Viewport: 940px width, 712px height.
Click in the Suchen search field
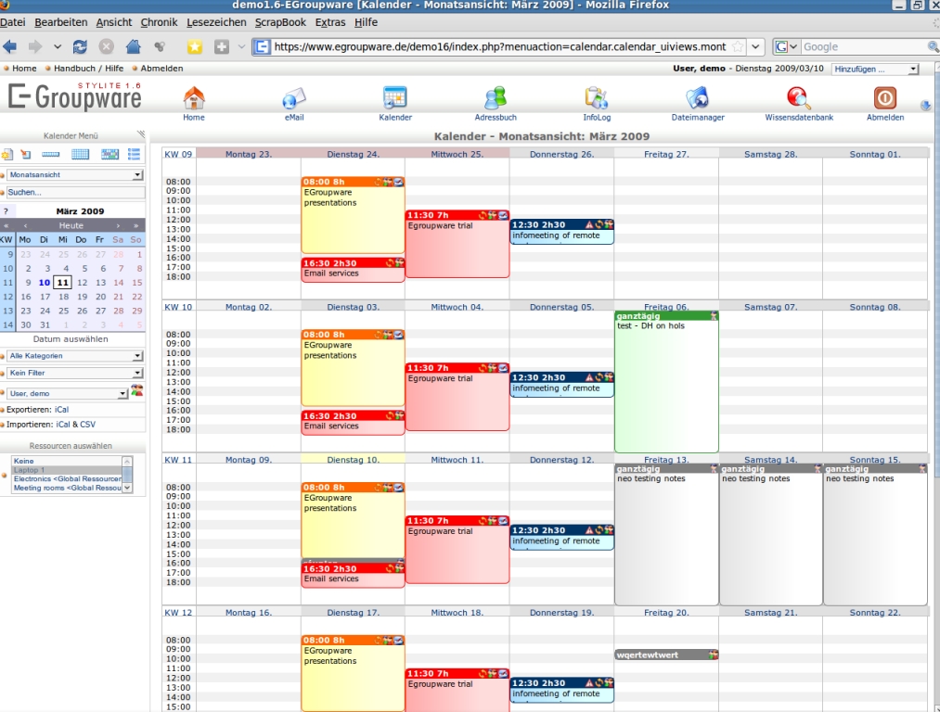point(75,192)
